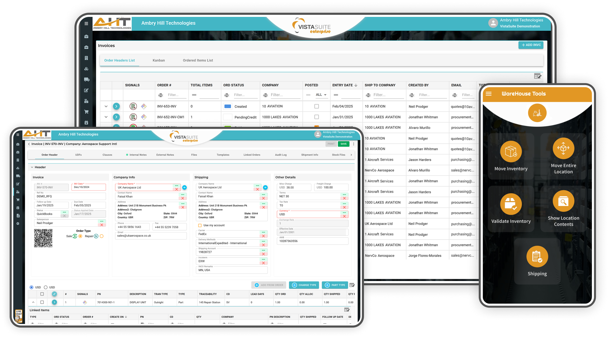Open the Audit Log tab on the invoice
Image resolution: width=610 pixels, height=338 pixels.
(x=280, y=155)
